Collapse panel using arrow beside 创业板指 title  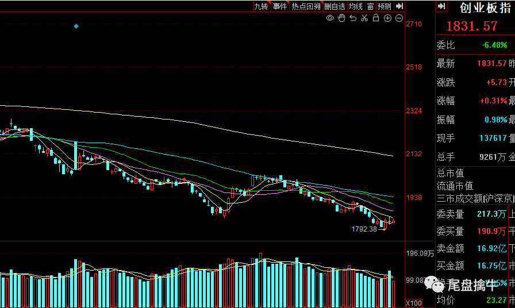(x=441, y=6)
